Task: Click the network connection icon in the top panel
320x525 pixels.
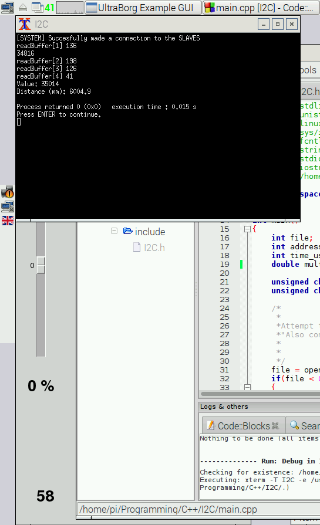Action: (x=8, y=8)
